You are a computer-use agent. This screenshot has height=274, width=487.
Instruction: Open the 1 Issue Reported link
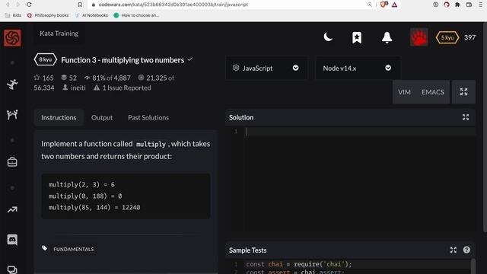(123, 88)
